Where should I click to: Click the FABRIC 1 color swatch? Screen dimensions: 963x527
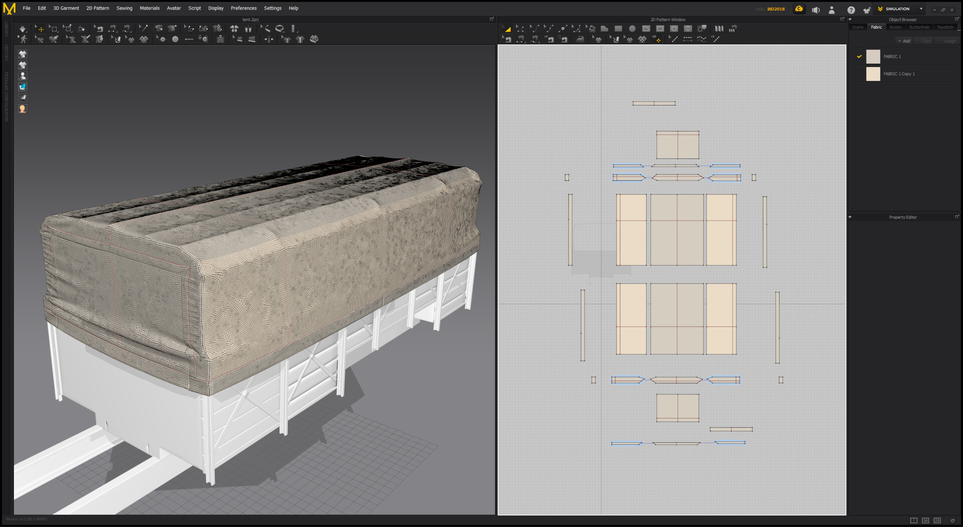[x=873, y=57]
